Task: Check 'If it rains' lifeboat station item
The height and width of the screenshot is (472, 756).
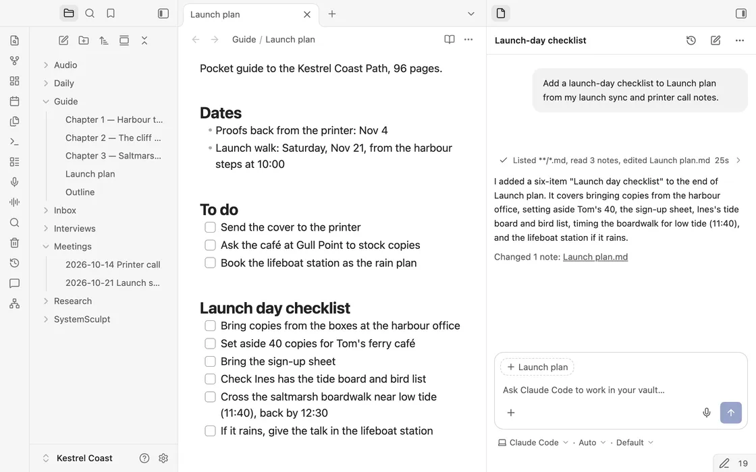Action: tap(210, 431)
